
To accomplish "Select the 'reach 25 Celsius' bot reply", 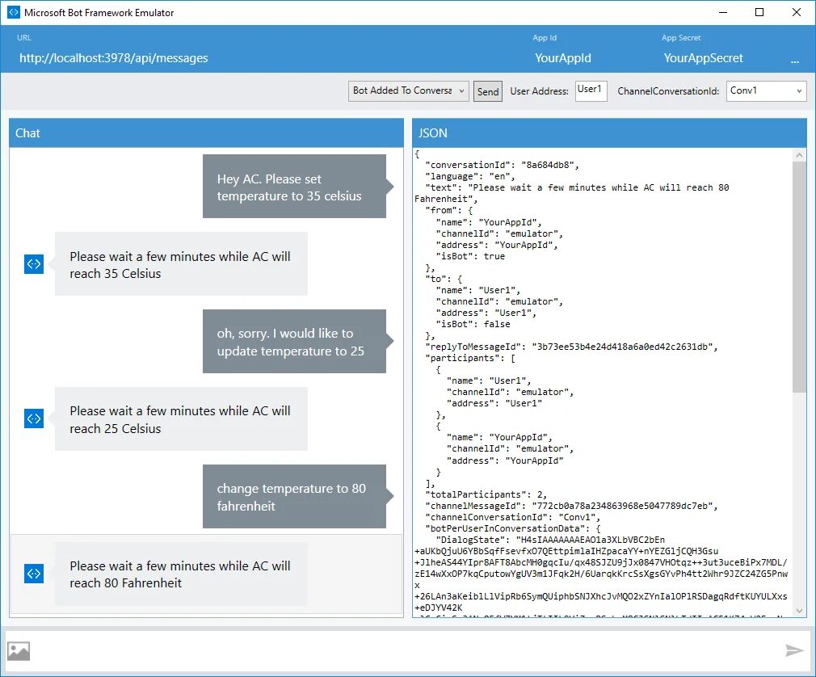I will click(181, 419).
